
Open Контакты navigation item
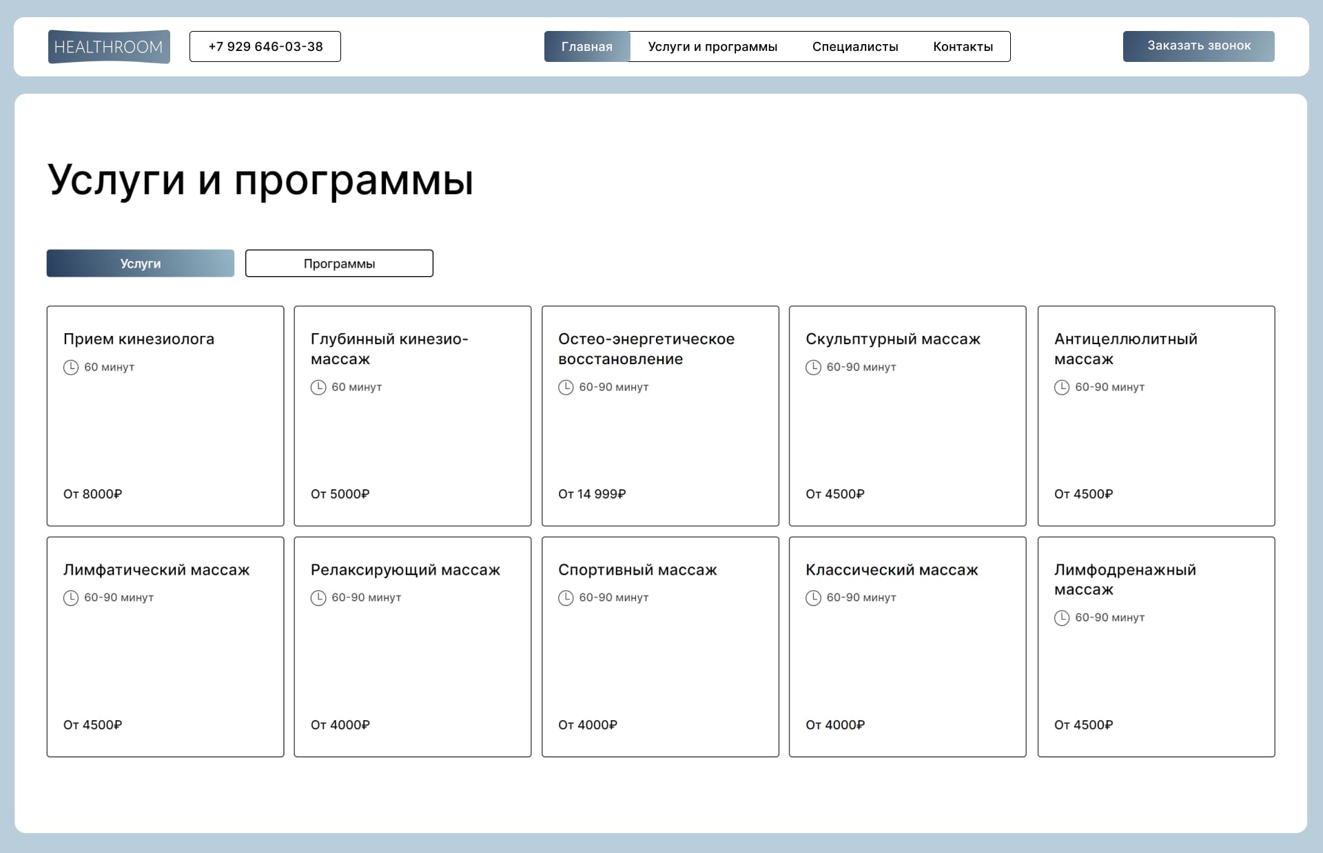[x=963, y=47]
